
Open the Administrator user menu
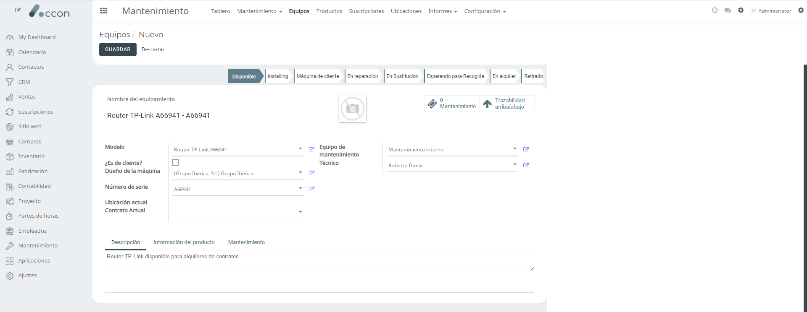[x=771, y=11]
